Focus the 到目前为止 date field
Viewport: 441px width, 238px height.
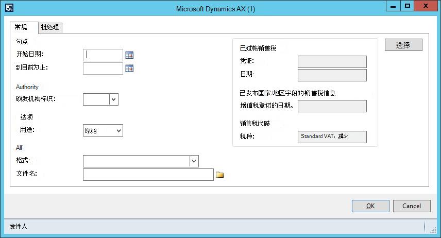(103, 69)
